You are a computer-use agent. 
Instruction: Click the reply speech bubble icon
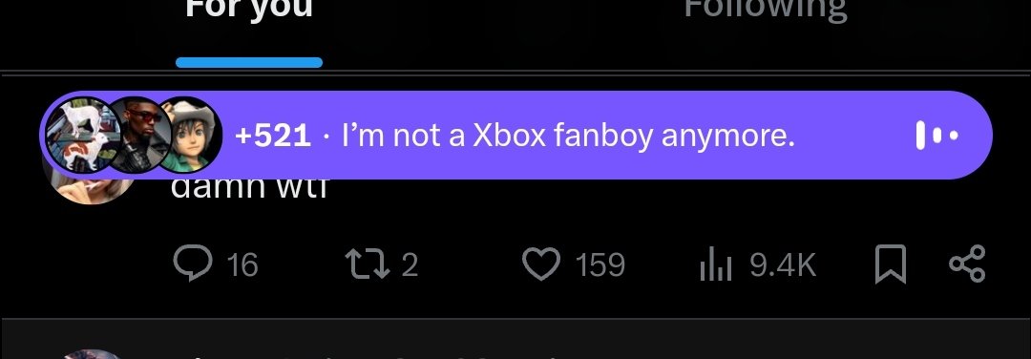[x=192, y=264]
